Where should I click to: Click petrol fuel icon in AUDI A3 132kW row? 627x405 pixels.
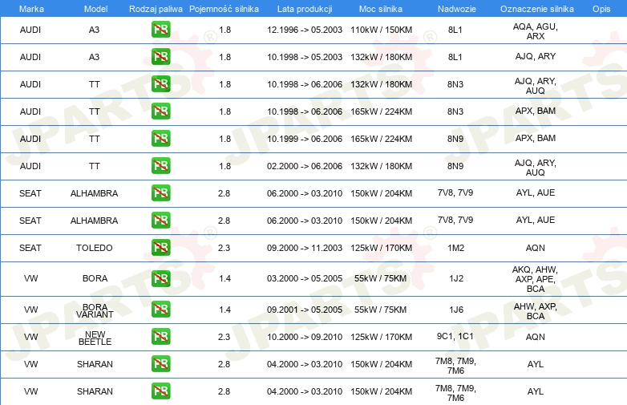160,57
